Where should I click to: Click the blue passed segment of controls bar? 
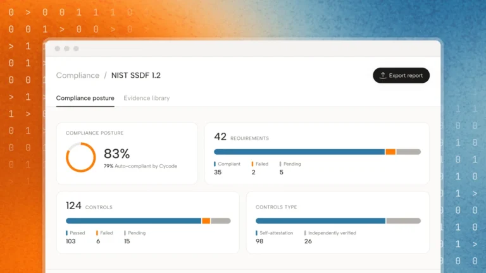(134, 221)
